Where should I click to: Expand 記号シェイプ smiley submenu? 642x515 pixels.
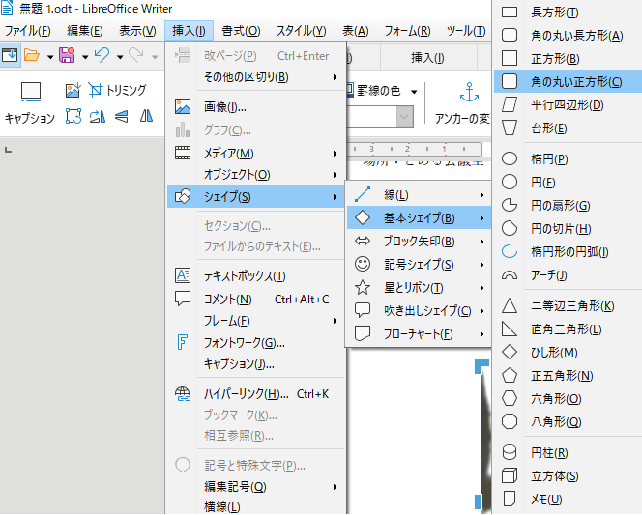pyautogui.click(x=419, y=265)
